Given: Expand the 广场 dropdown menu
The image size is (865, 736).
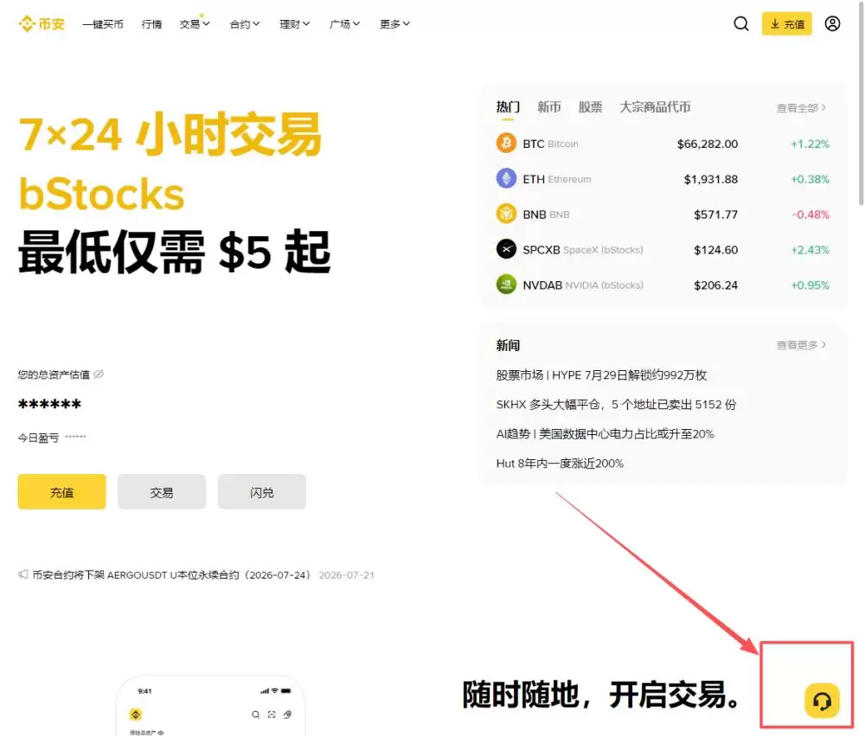Looking at the screenshot, I should click(x=344, y=24).
